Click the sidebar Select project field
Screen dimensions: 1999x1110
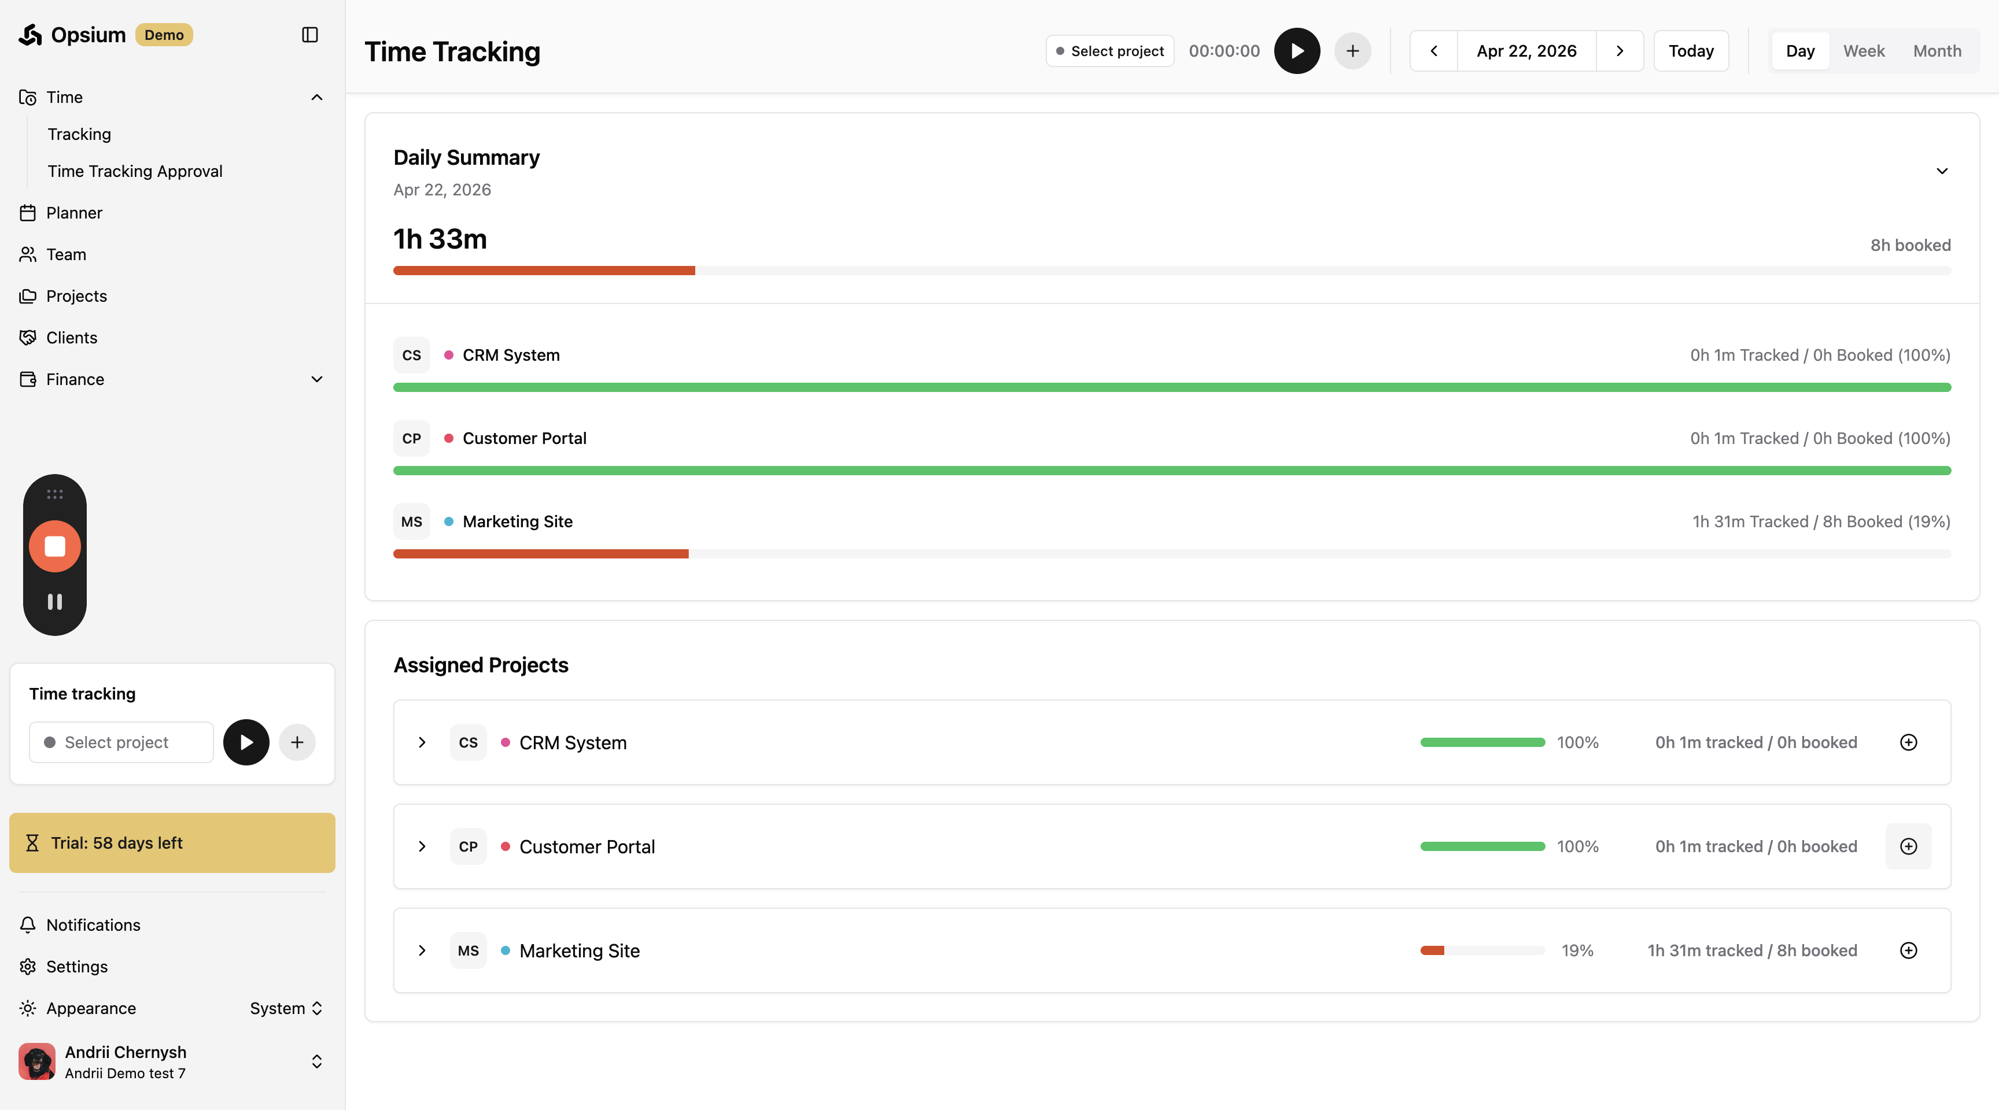(121, 742)
